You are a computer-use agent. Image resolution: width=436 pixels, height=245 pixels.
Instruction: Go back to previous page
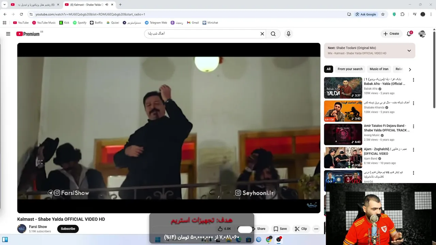point(5,14)
